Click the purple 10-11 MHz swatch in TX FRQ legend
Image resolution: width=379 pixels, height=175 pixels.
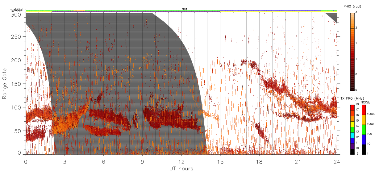pos(352,145)
